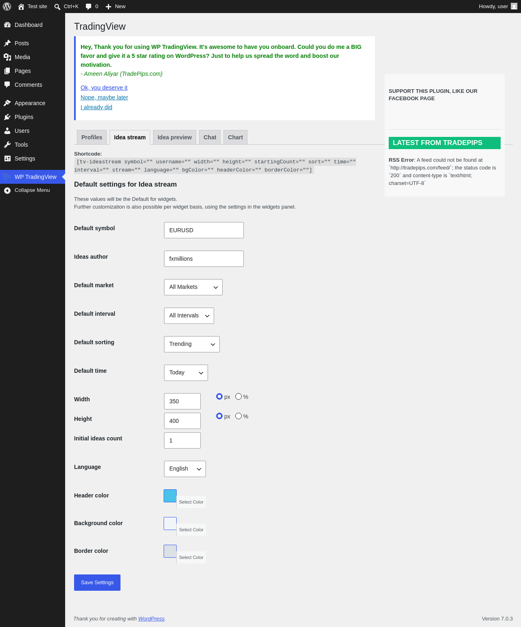Click the Plugins plug icon
This screenshot has width=521, height=627.
(x=7, y=117)
